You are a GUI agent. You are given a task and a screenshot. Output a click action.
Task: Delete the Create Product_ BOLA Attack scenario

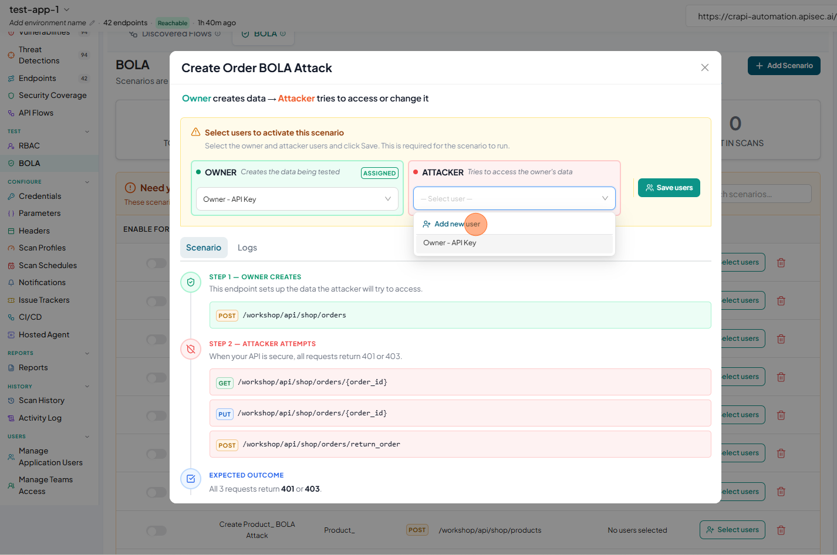click(781, 530)
